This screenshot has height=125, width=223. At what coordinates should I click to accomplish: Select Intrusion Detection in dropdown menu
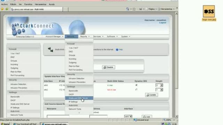pos(77,78)
